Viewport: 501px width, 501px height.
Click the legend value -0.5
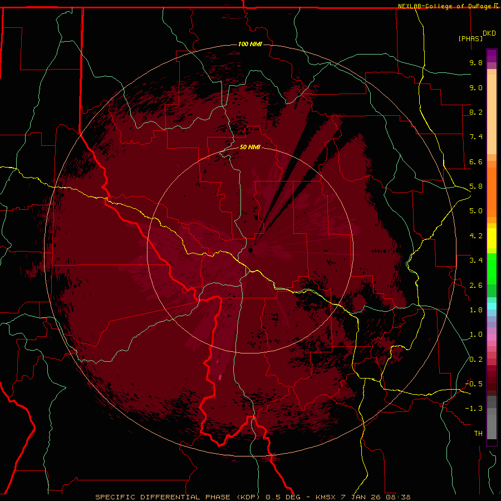point(474,384)
